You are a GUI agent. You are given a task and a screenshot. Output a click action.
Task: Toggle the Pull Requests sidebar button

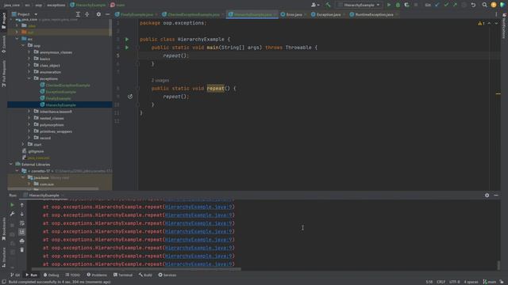[3, 74]
